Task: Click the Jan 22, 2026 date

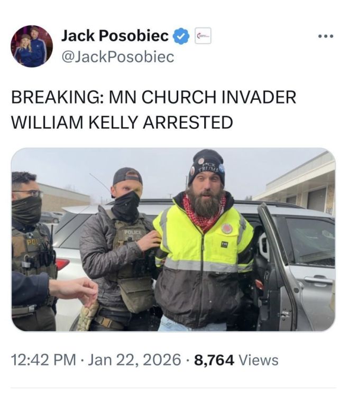Action: coord(134,360)
